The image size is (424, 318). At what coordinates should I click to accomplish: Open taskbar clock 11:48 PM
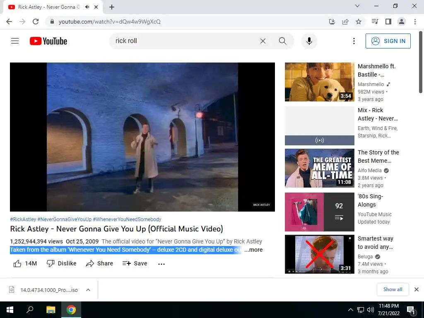389,310
